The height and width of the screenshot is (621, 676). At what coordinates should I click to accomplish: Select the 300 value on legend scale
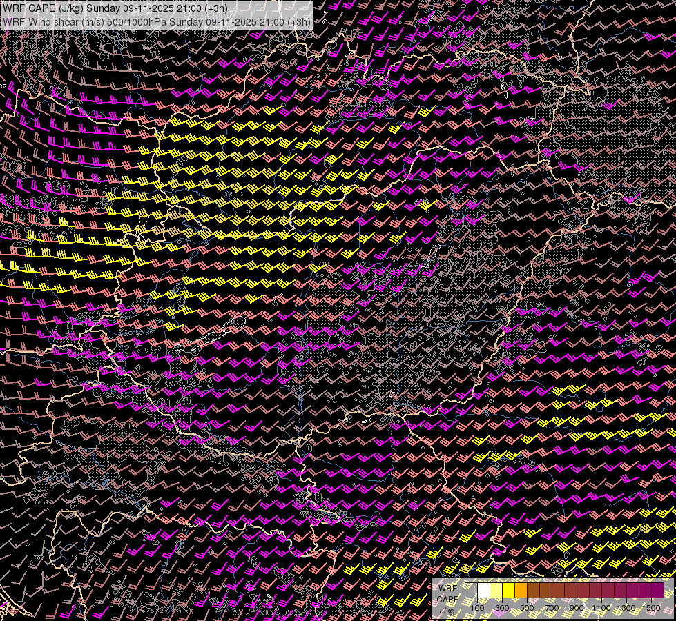(x=502, y=607)
